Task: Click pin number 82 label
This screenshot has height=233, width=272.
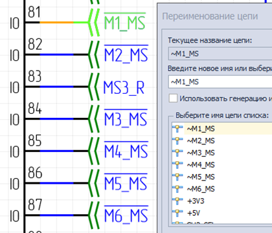Action: point(34,44)
